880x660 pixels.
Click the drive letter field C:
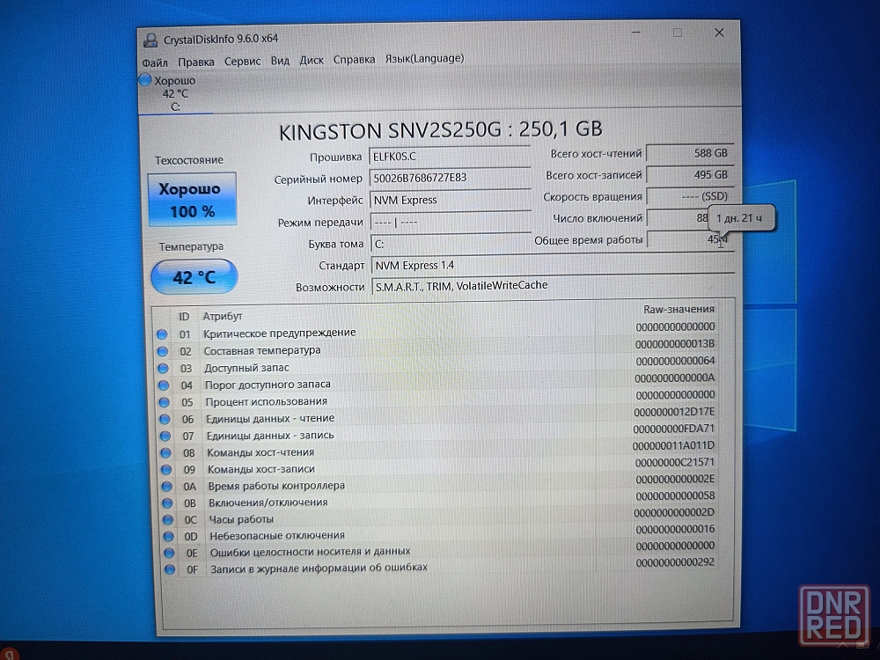[x=451, y=244]
